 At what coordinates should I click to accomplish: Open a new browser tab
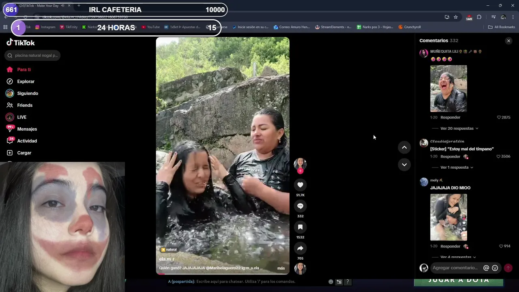point(79,6)
